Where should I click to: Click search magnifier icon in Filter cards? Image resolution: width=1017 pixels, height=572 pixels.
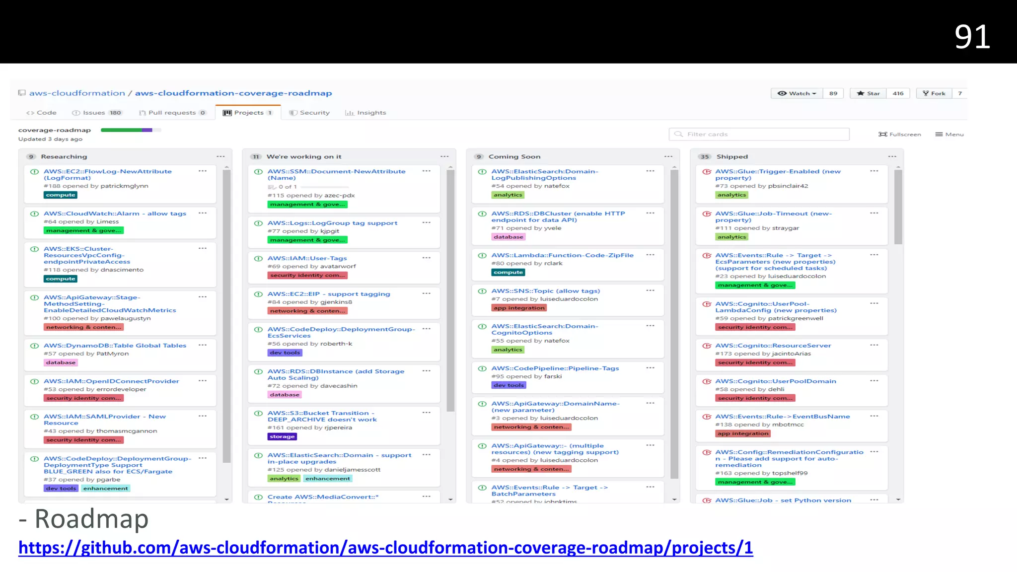(678, 134)
